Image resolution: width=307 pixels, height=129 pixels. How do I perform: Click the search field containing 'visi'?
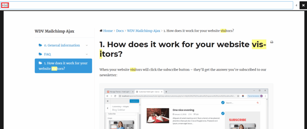[x=147, y=5]
